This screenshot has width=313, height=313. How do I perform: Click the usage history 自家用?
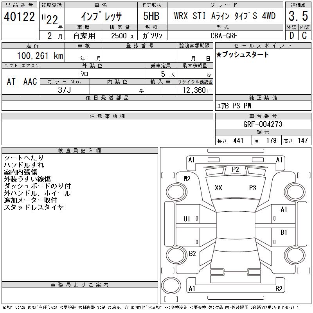click(84, 36)
